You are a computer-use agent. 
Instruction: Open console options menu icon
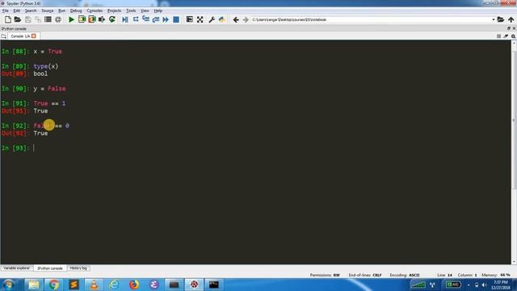coord(499,36)
